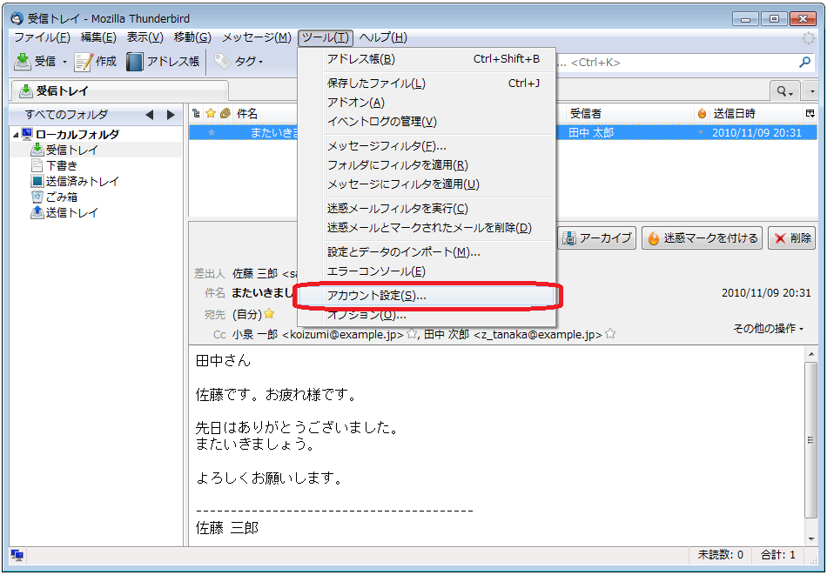Select 受信トレイ folder in tree

pyautogui.click(x=71, y=150)
